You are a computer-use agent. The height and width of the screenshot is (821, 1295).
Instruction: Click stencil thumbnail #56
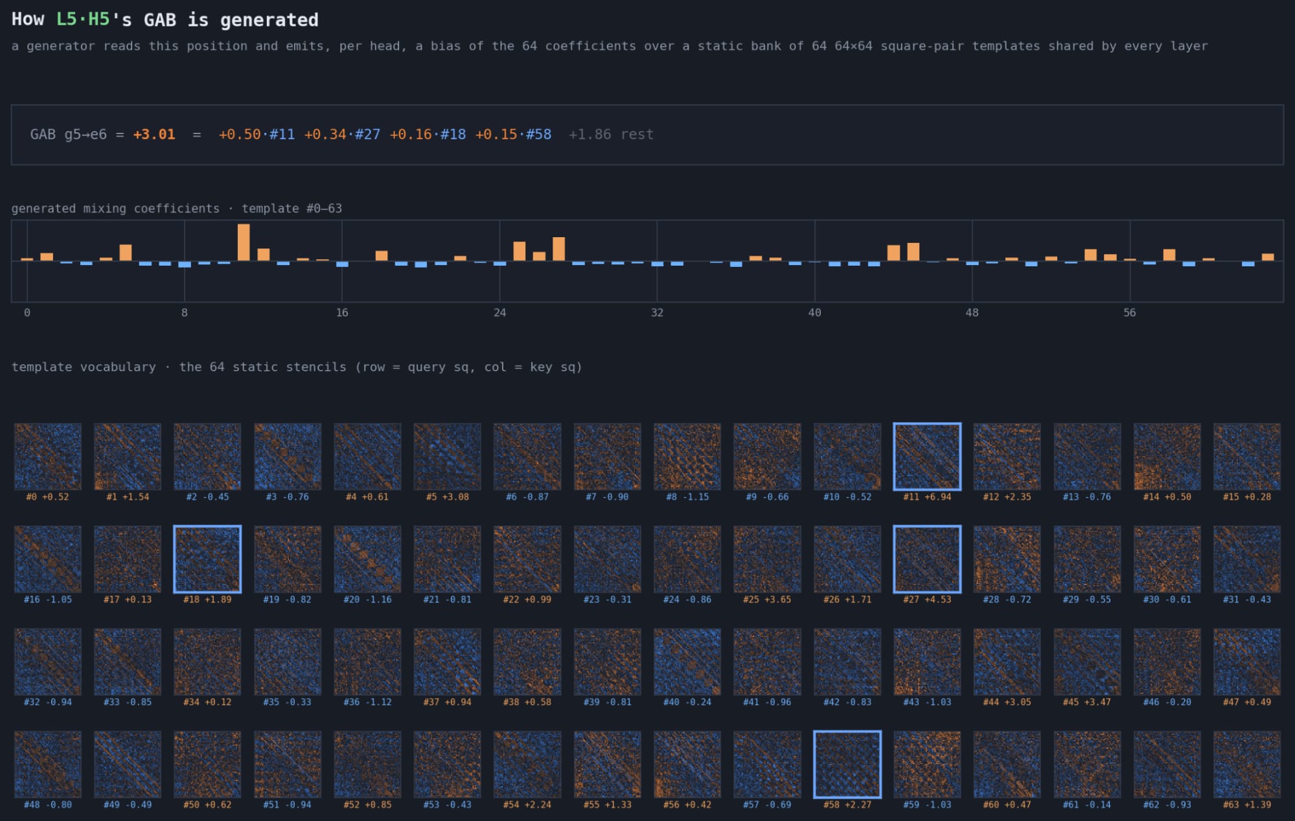click(x=687, y=765)
